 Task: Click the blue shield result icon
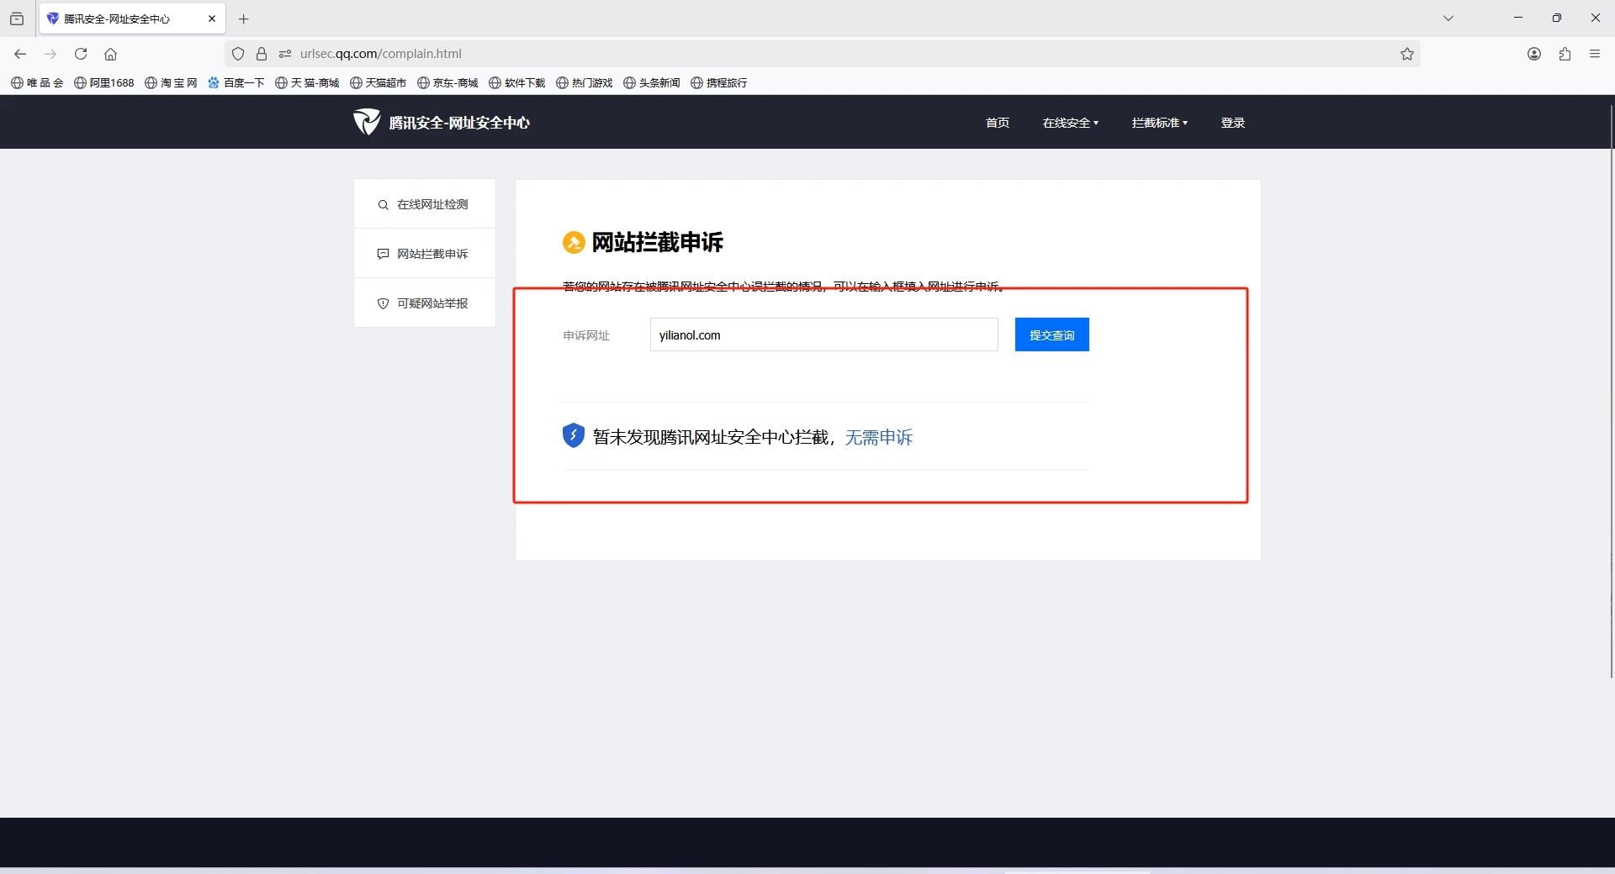[x=573, y=435]
